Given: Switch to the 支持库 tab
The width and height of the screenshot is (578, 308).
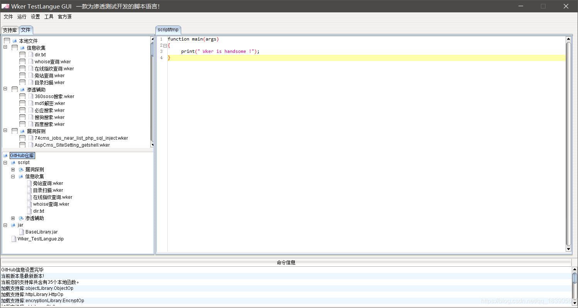Looking at the screenshot, I should point(10,30).
